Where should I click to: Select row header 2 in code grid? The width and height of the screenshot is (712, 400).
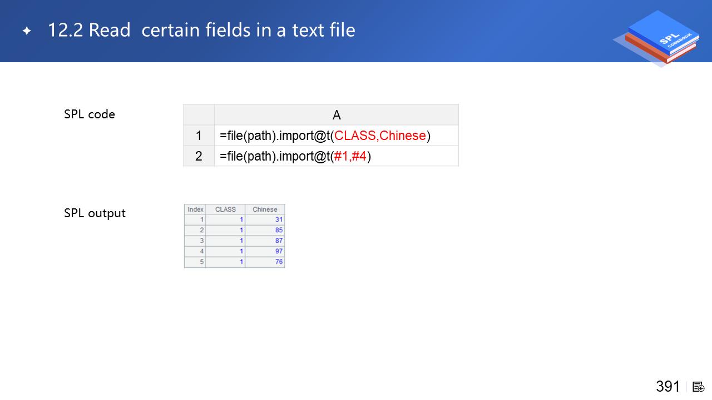tap(199, 156)
